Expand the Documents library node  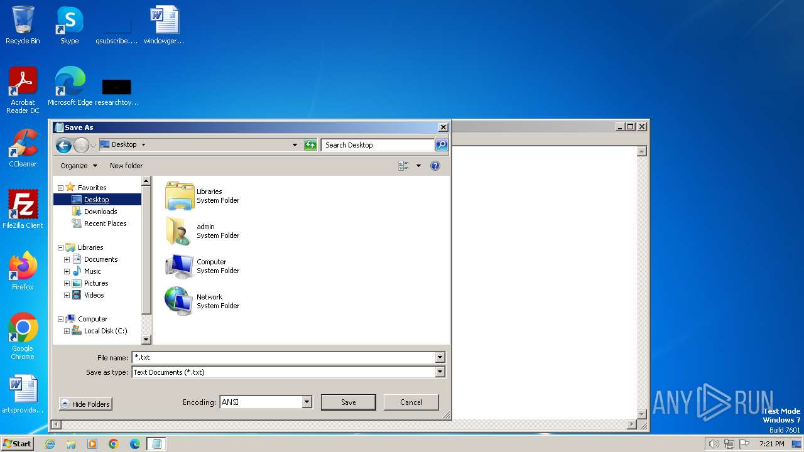(67, 259)
